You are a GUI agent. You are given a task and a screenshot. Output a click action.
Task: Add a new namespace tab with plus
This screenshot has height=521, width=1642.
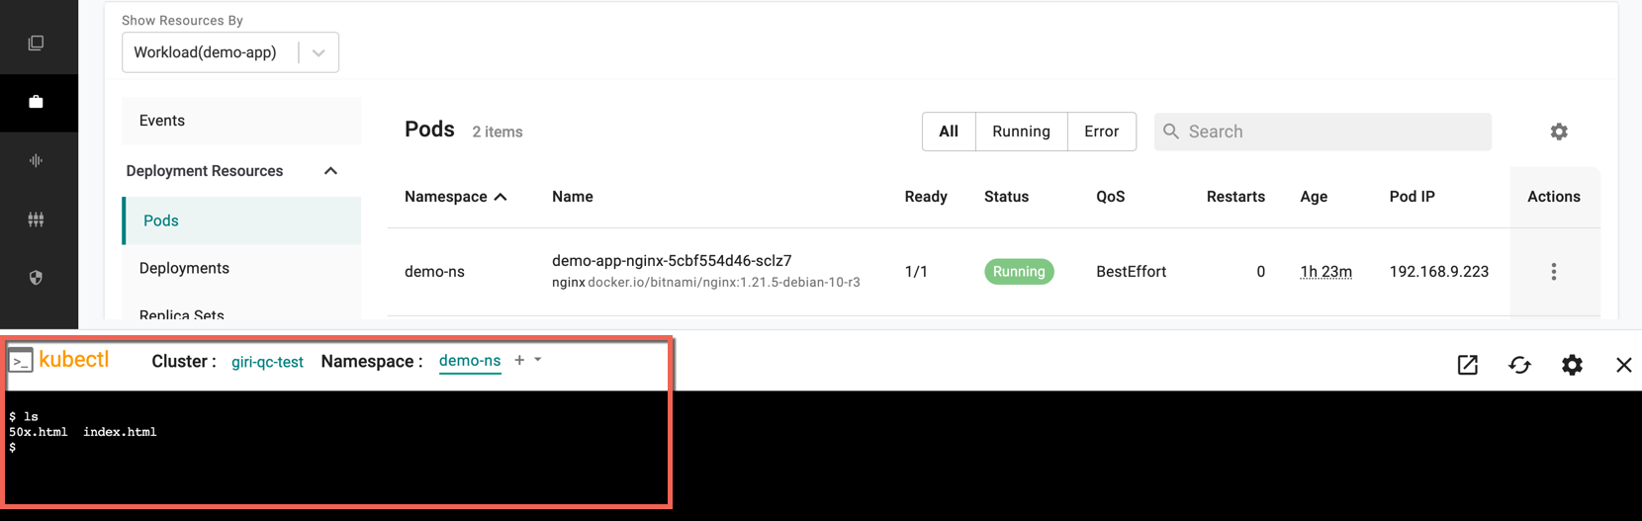(519, 360)
